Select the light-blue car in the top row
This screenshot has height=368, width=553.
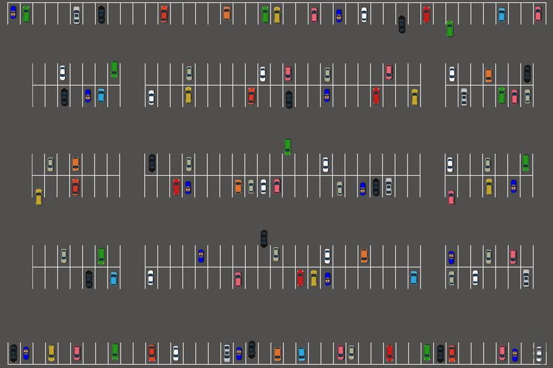tap(501, 14)
